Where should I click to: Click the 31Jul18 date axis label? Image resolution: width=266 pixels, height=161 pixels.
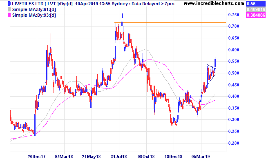point(118,157)
